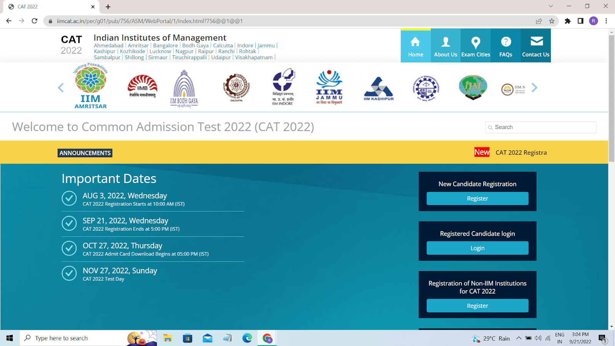The height and width of the screenshot is (346, 615).
Task: Click the site Search field
Action: pyautogui.click(x=543, y=127)
